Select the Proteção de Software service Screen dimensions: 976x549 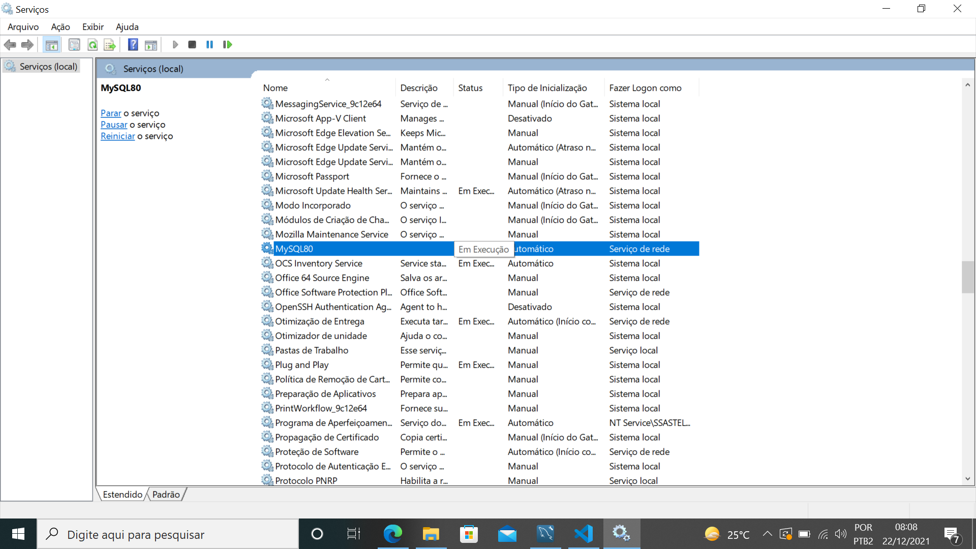point(480,452)
